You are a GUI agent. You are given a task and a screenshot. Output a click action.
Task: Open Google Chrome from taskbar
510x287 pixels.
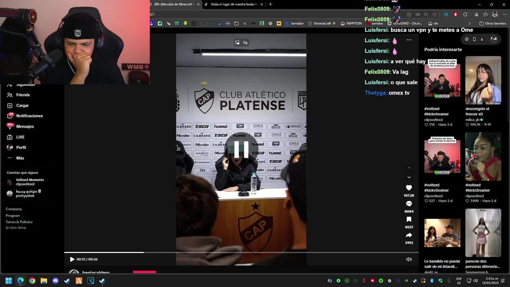point(32,281)
